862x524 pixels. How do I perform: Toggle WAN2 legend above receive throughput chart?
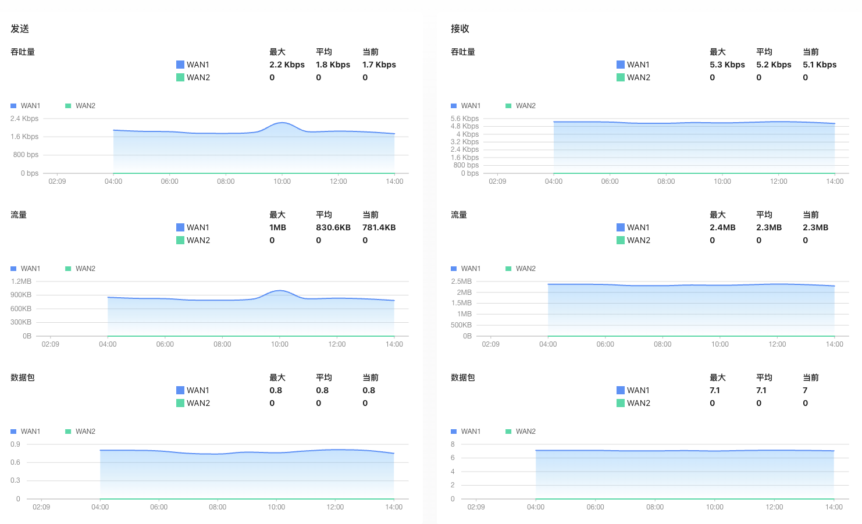(521, 106)
